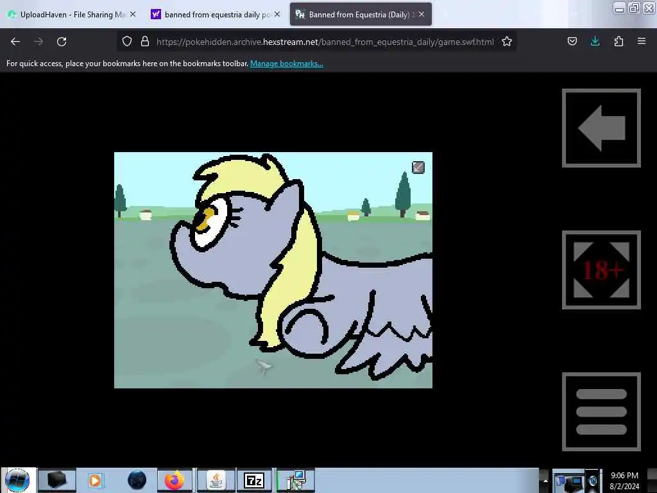Open the Firefox application menu
Image resolution: width=657 pixels, height=493 pixels.
(x=642, y=42)
